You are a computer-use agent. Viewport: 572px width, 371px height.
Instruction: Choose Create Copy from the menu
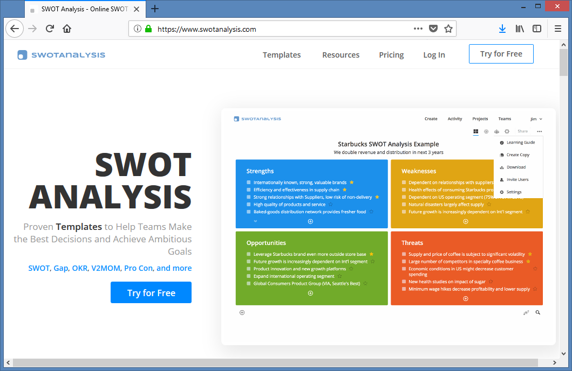515,155
